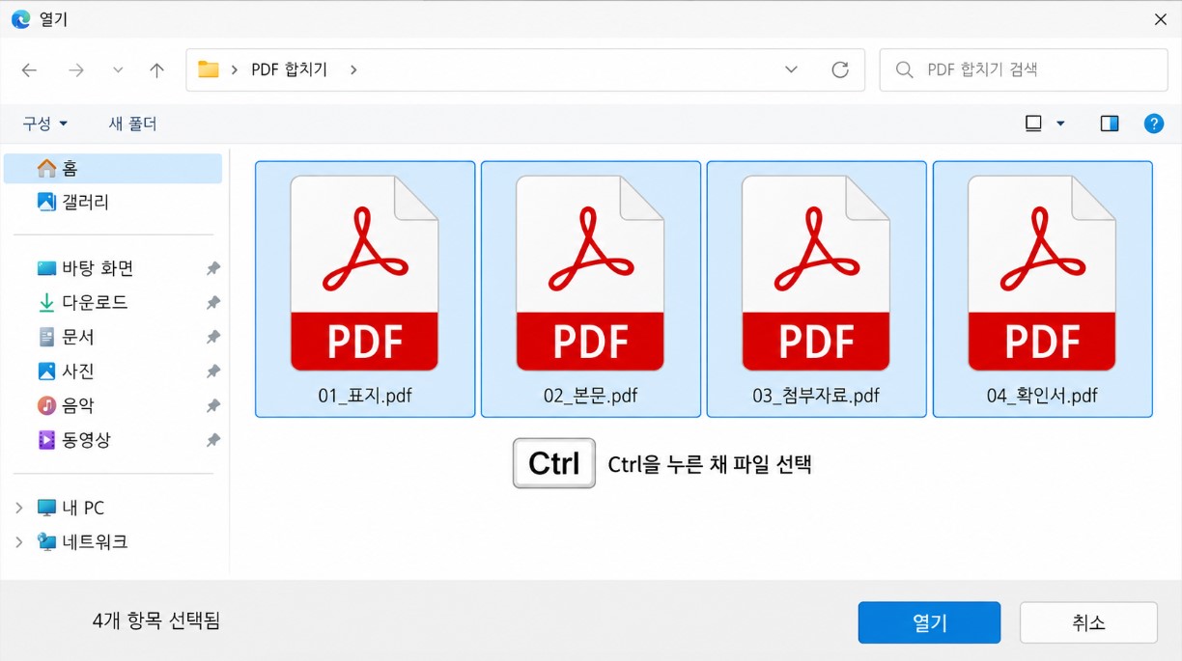Refresh the folder view
Screen dimensions: 1182x661
click(x=840, y=69)
